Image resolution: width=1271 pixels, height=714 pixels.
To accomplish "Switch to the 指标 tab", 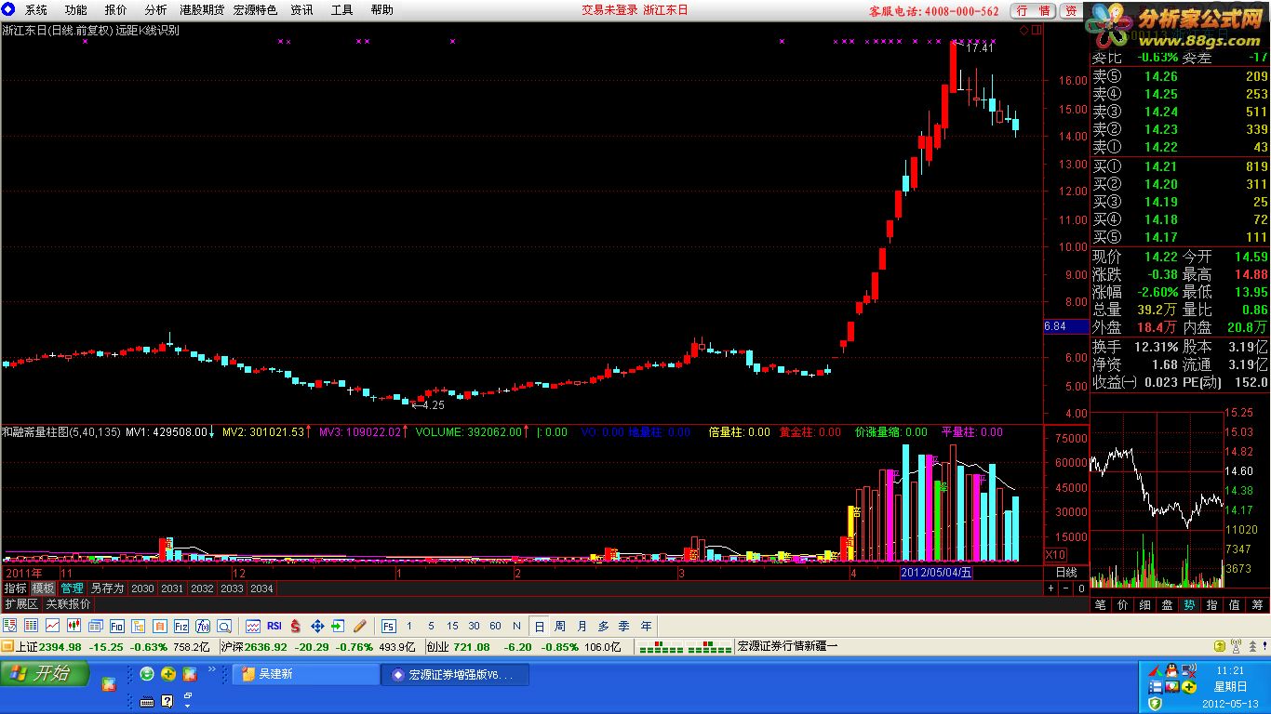I will click(x=15, y=588).
